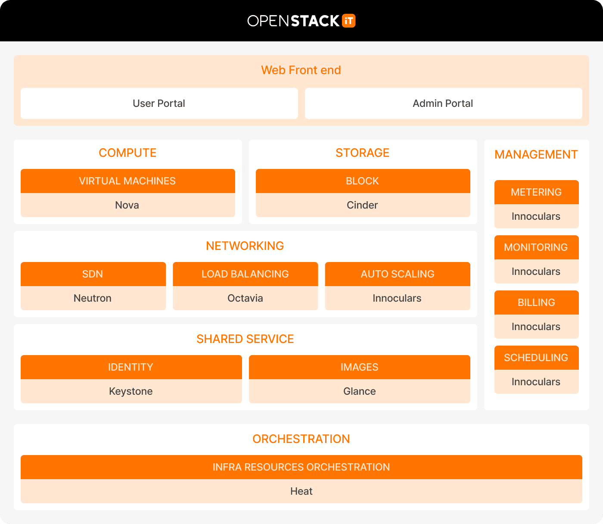The height and width of the screenshot is (524, 603).
Task: Open the Admin Portal box
Action: point(443,103)
